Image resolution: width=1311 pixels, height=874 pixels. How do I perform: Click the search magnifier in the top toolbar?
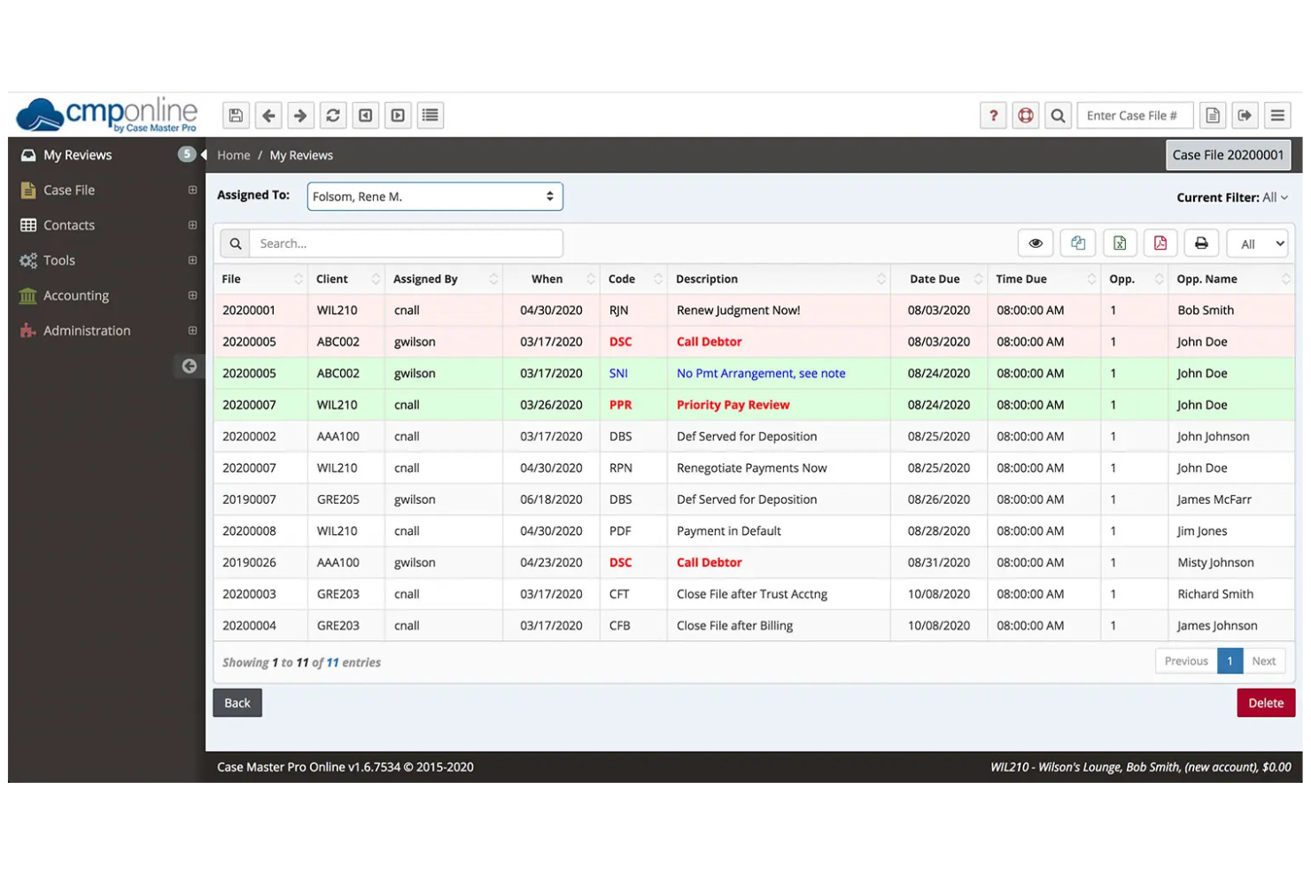coord(1058,114)
